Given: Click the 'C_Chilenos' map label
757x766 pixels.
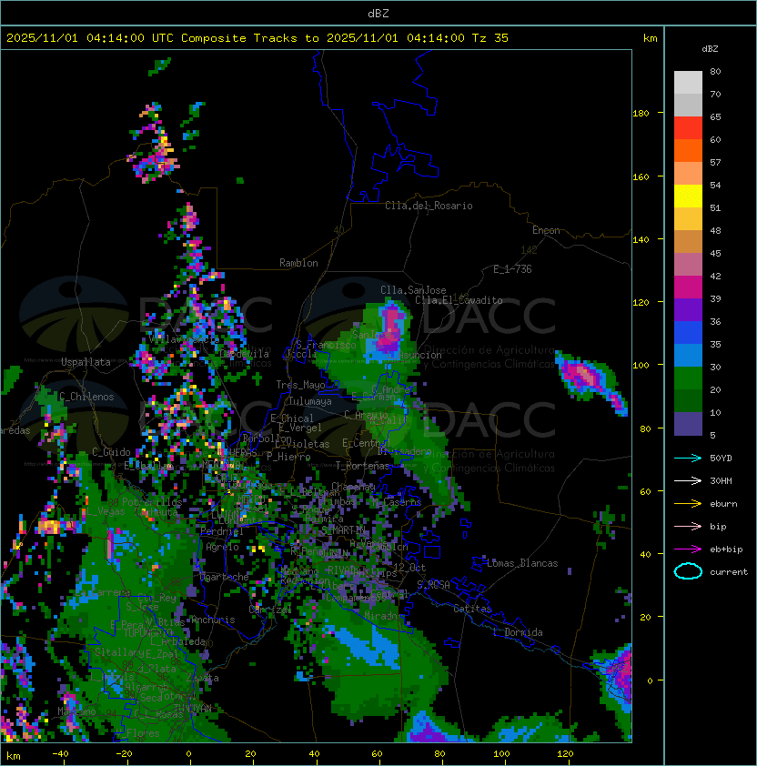Looking at the screenshot, I should point(86,397).
